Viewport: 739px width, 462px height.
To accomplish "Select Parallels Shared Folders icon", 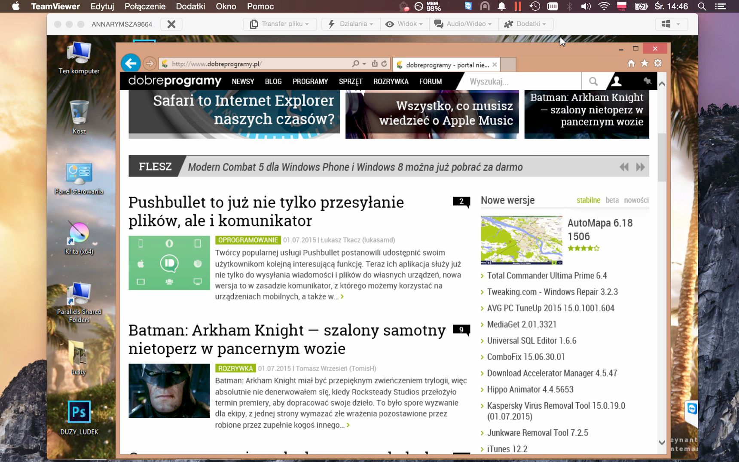I will click(79, 303).
